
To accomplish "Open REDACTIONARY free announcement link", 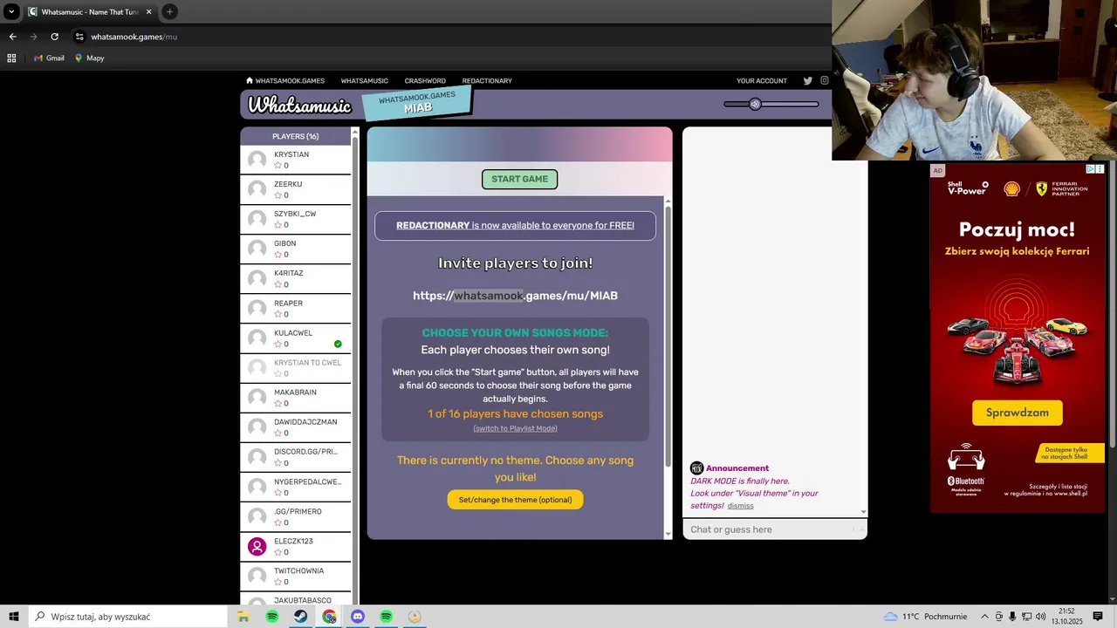I will coord(515,225).
